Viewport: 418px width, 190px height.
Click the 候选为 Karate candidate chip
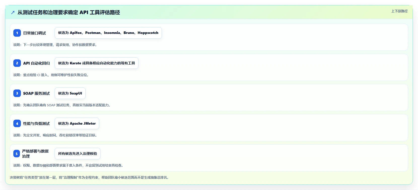96,63
